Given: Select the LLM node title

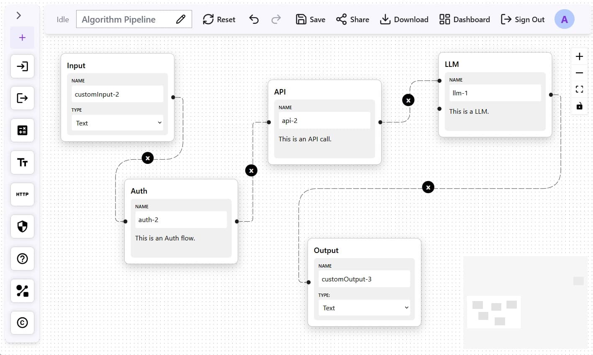Looking at the screenshot, I should pyautogui.click(x=452, y=64).
